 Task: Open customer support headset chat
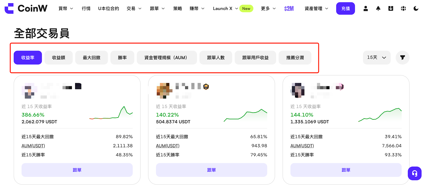(x=415, y=173)
